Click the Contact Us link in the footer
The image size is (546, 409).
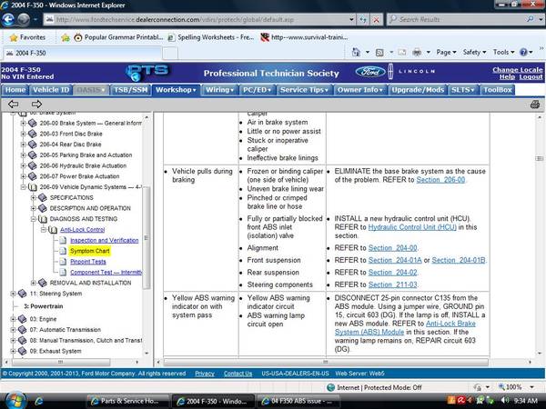point(238,374)
